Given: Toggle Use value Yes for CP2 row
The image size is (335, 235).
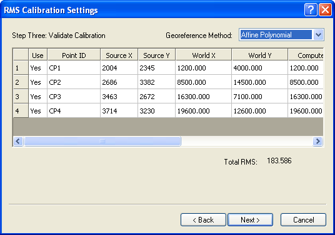Looking at the screenshot, I should pyautogui.click(x=38, y=82).
